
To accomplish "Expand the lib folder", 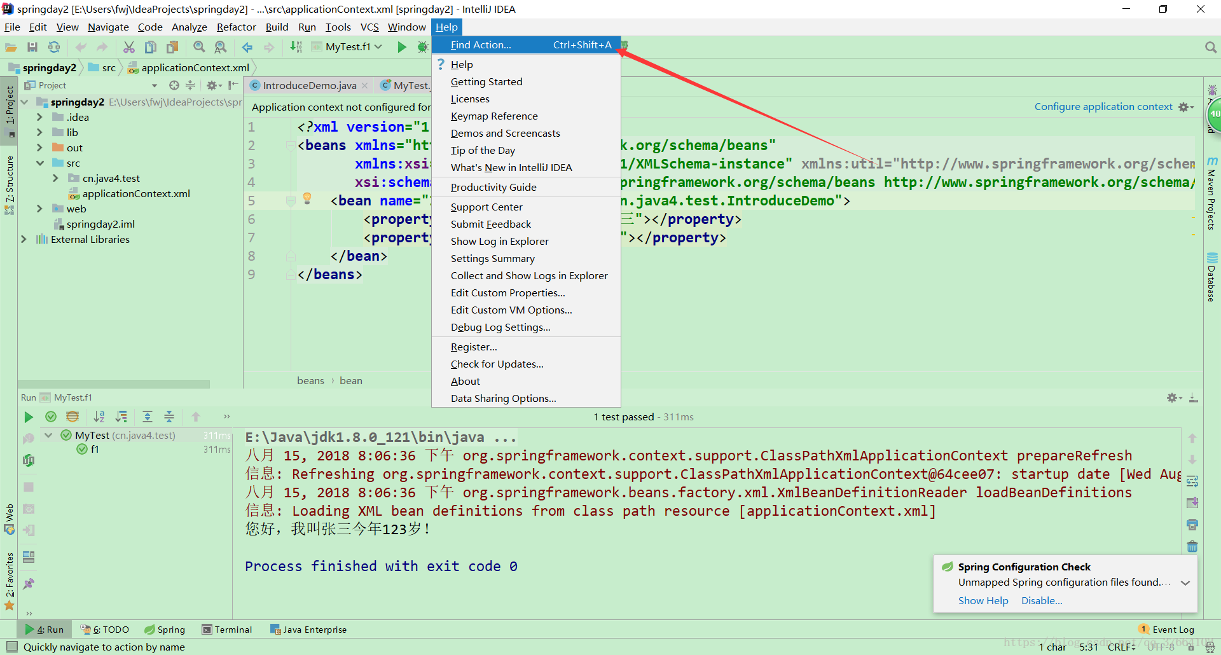I will tap(39, 132).
